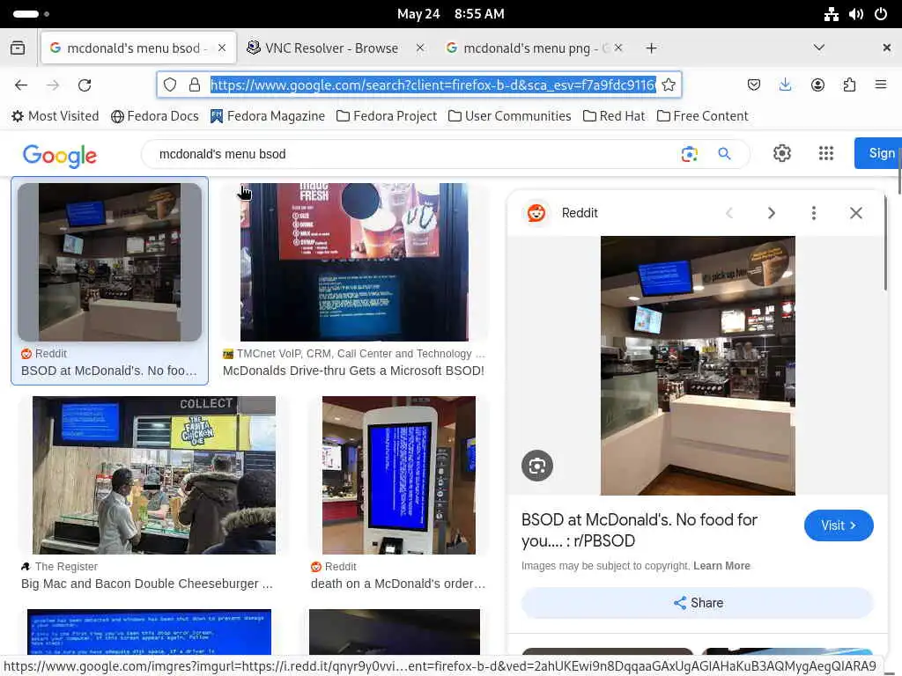902x676 pixels.
Task: Open the Downloads panel
Action: (785, 85)
